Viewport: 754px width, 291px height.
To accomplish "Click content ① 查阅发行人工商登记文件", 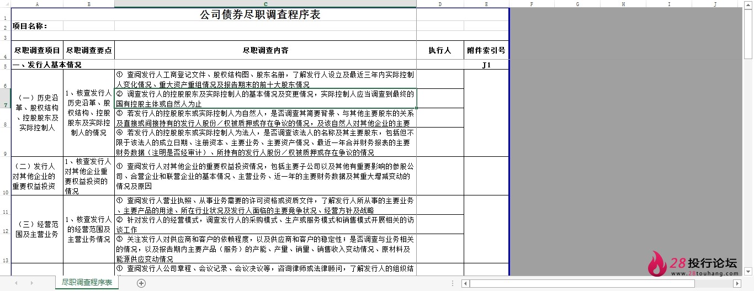I will pos(266,79).
